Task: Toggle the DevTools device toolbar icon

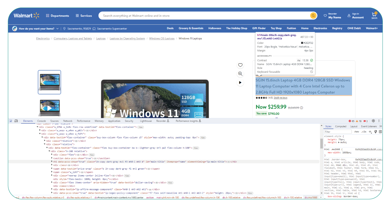Action: [16, 121]
